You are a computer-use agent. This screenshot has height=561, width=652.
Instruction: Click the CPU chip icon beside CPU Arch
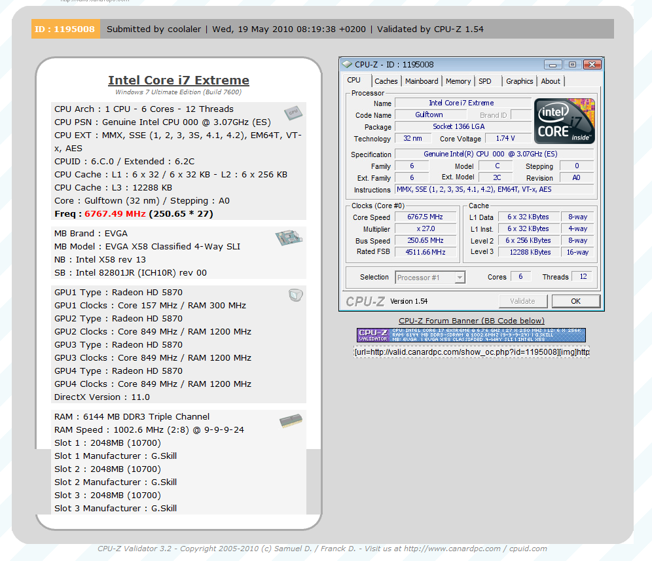click(293, 113)
